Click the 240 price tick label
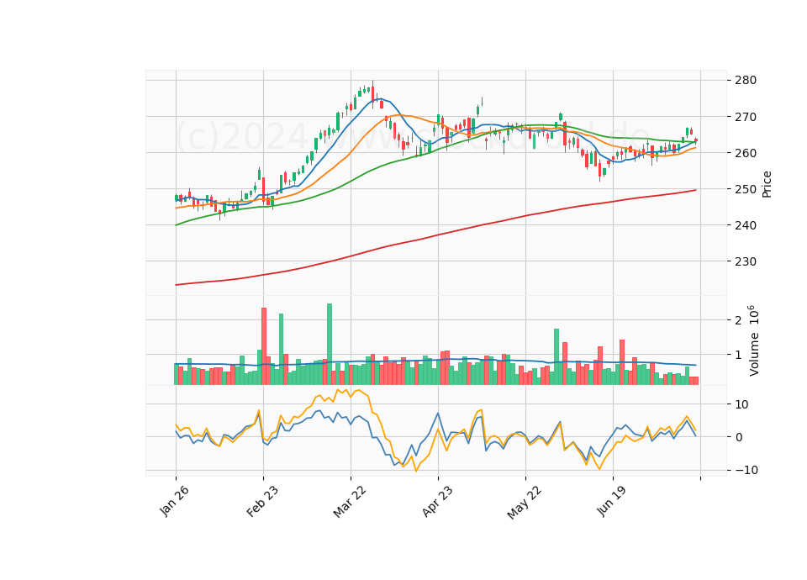The width and height of the screenshot is (807, 580). pyautogui.click(x=746, y=225)
